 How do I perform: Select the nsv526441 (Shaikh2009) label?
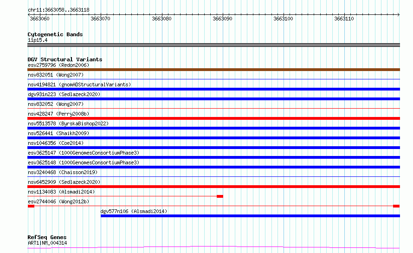pyautogui.click(x=58, y=133)
